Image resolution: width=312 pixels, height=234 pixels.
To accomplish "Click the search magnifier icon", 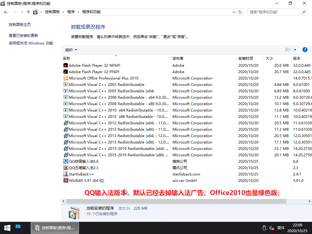I will click(304, 12).
